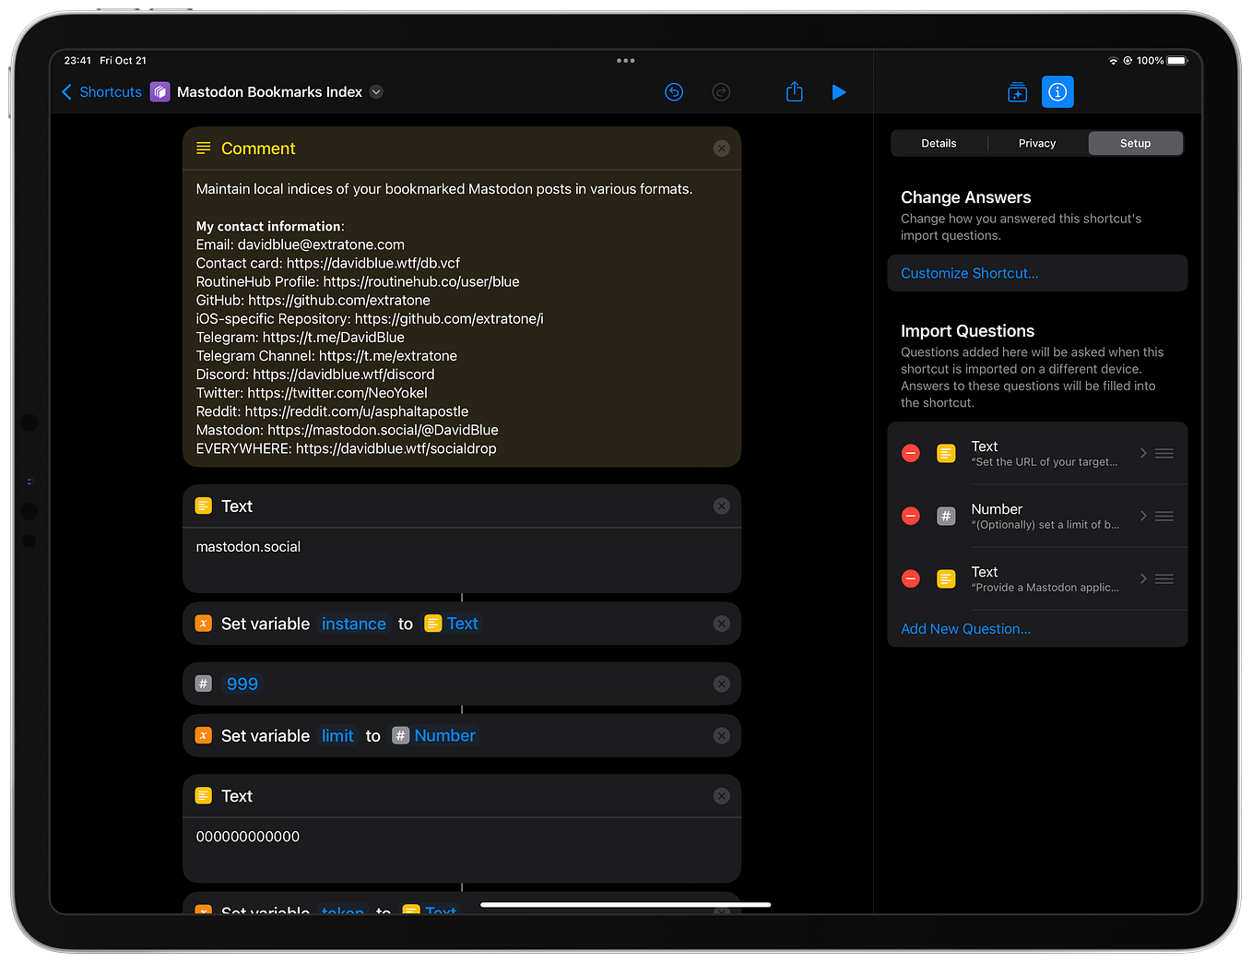Screen dimensions: 1252x964
Task: Go back to Shortcuts list
Action: (x=101, y=92)
